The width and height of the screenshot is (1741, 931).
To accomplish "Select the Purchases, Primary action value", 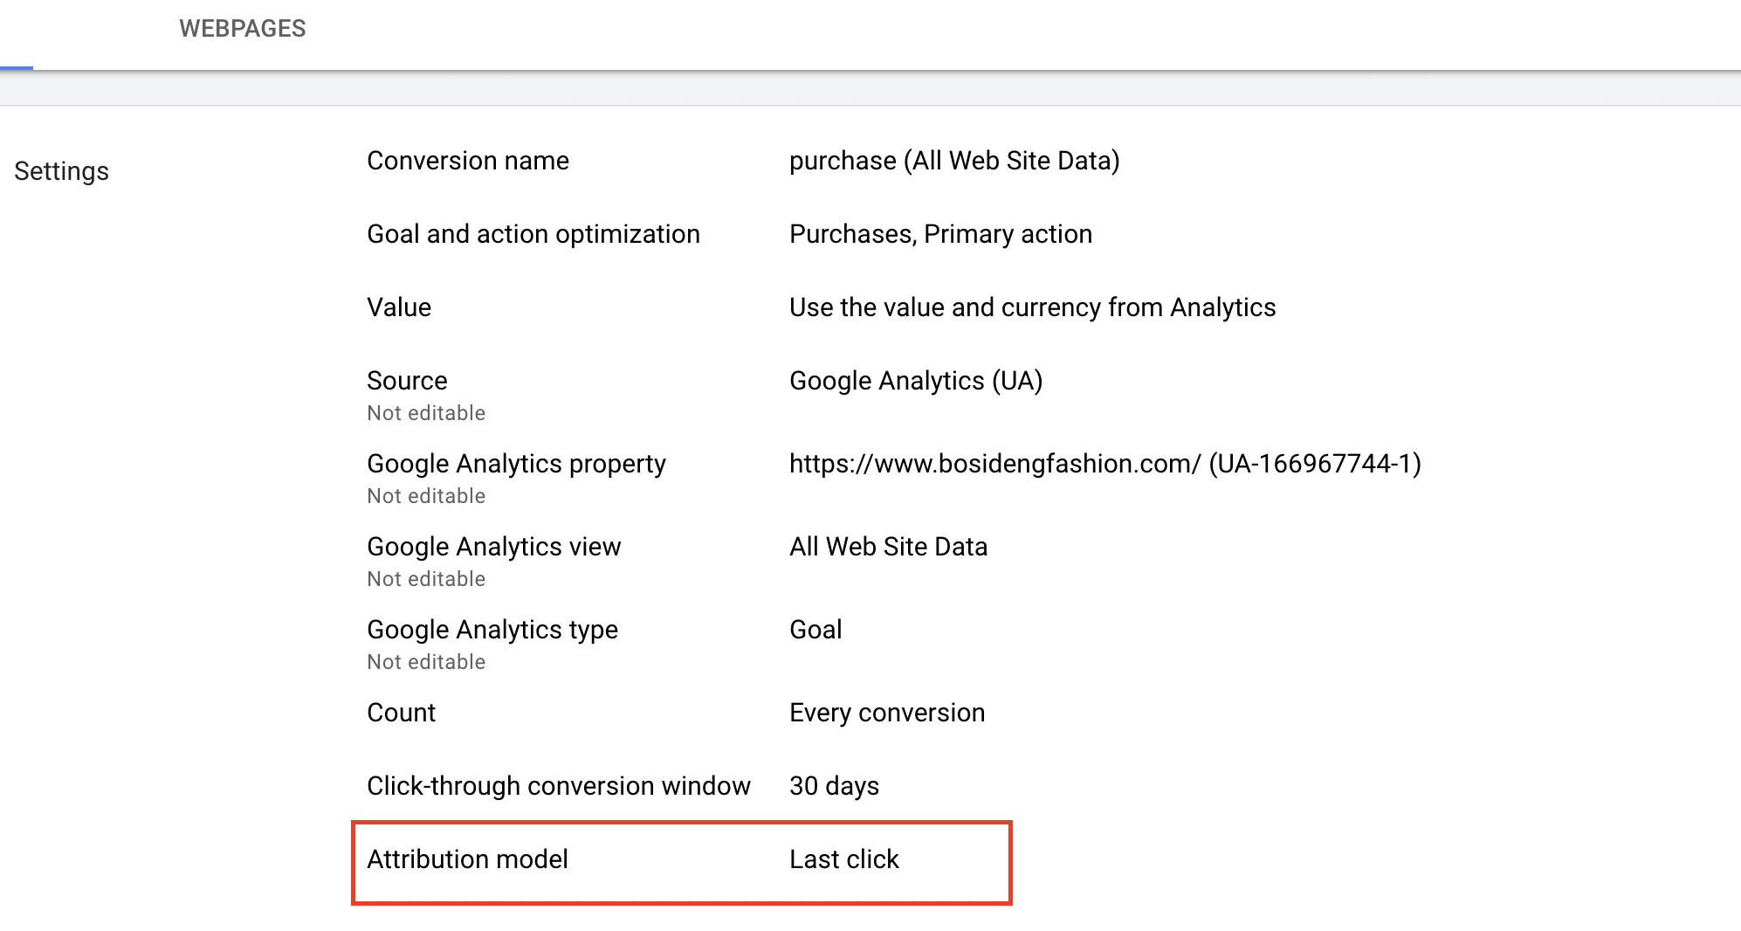I will coord(939,234).
